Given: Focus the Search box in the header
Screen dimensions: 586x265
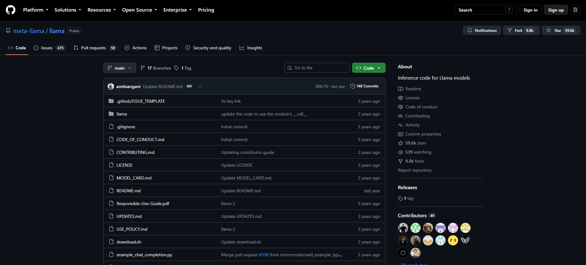Looking at the screenshot, I should pos(486,10).
